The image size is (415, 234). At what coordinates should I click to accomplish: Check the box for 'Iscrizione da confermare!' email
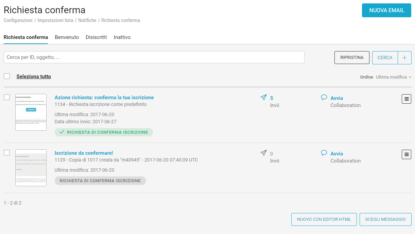click(x=7, y=153)
